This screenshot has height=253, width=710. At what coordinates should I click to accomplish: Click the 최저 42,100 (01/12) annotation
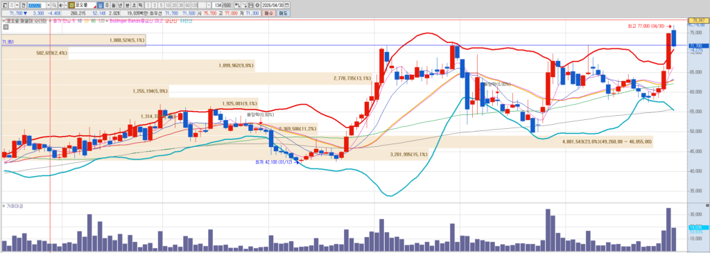pyautogui.click(x=274, y=162)
